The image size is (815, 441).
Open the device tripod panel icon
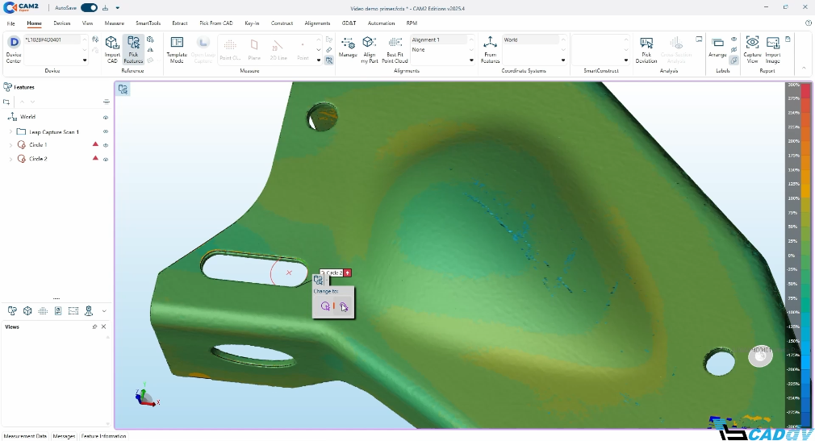tap(89, 310)
